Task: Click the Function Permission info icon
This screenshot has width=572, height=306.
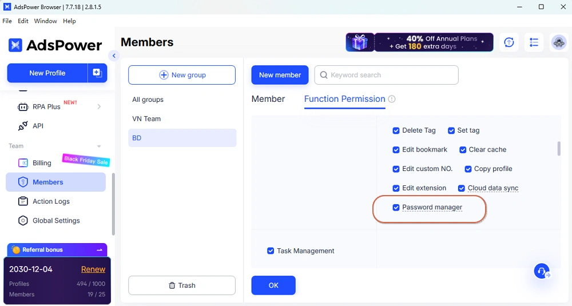Action: 392,99
